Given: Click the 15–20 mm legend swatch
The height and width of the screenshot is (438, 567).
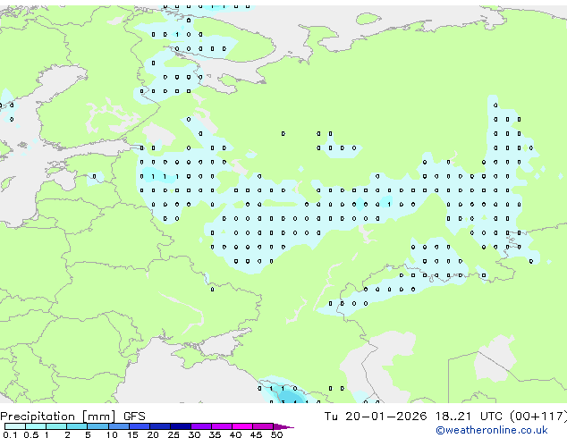Looking at the screenshot, I should (x=139, y=426).
